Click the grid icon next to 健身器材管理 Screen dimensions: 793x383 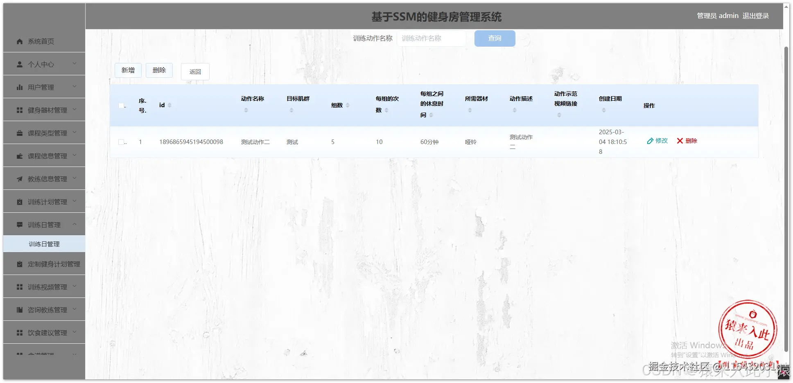pyautogui.click(x=19, y=110)
